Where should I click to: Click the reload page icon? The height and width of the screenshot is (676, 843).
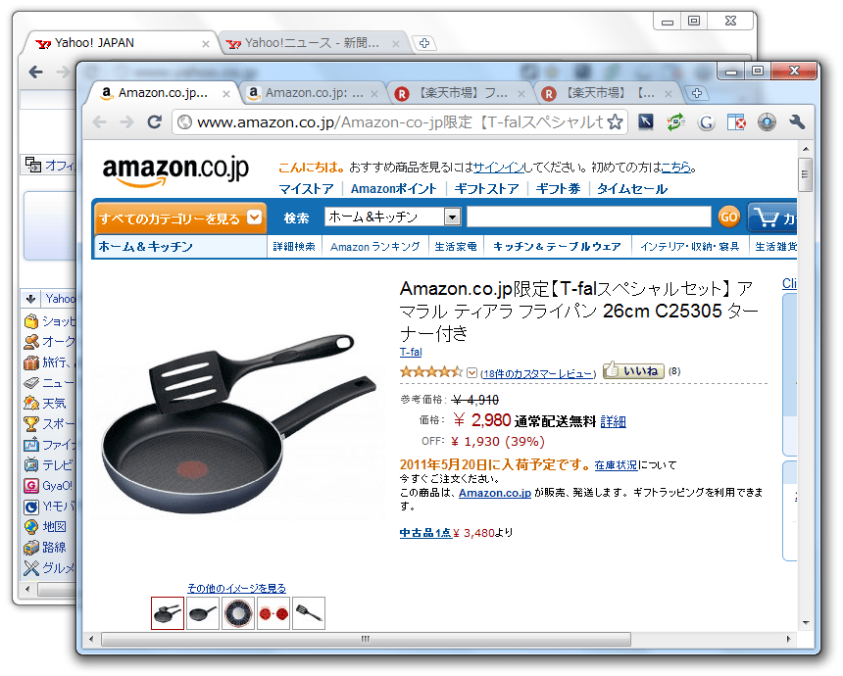(x=154, y=122)
